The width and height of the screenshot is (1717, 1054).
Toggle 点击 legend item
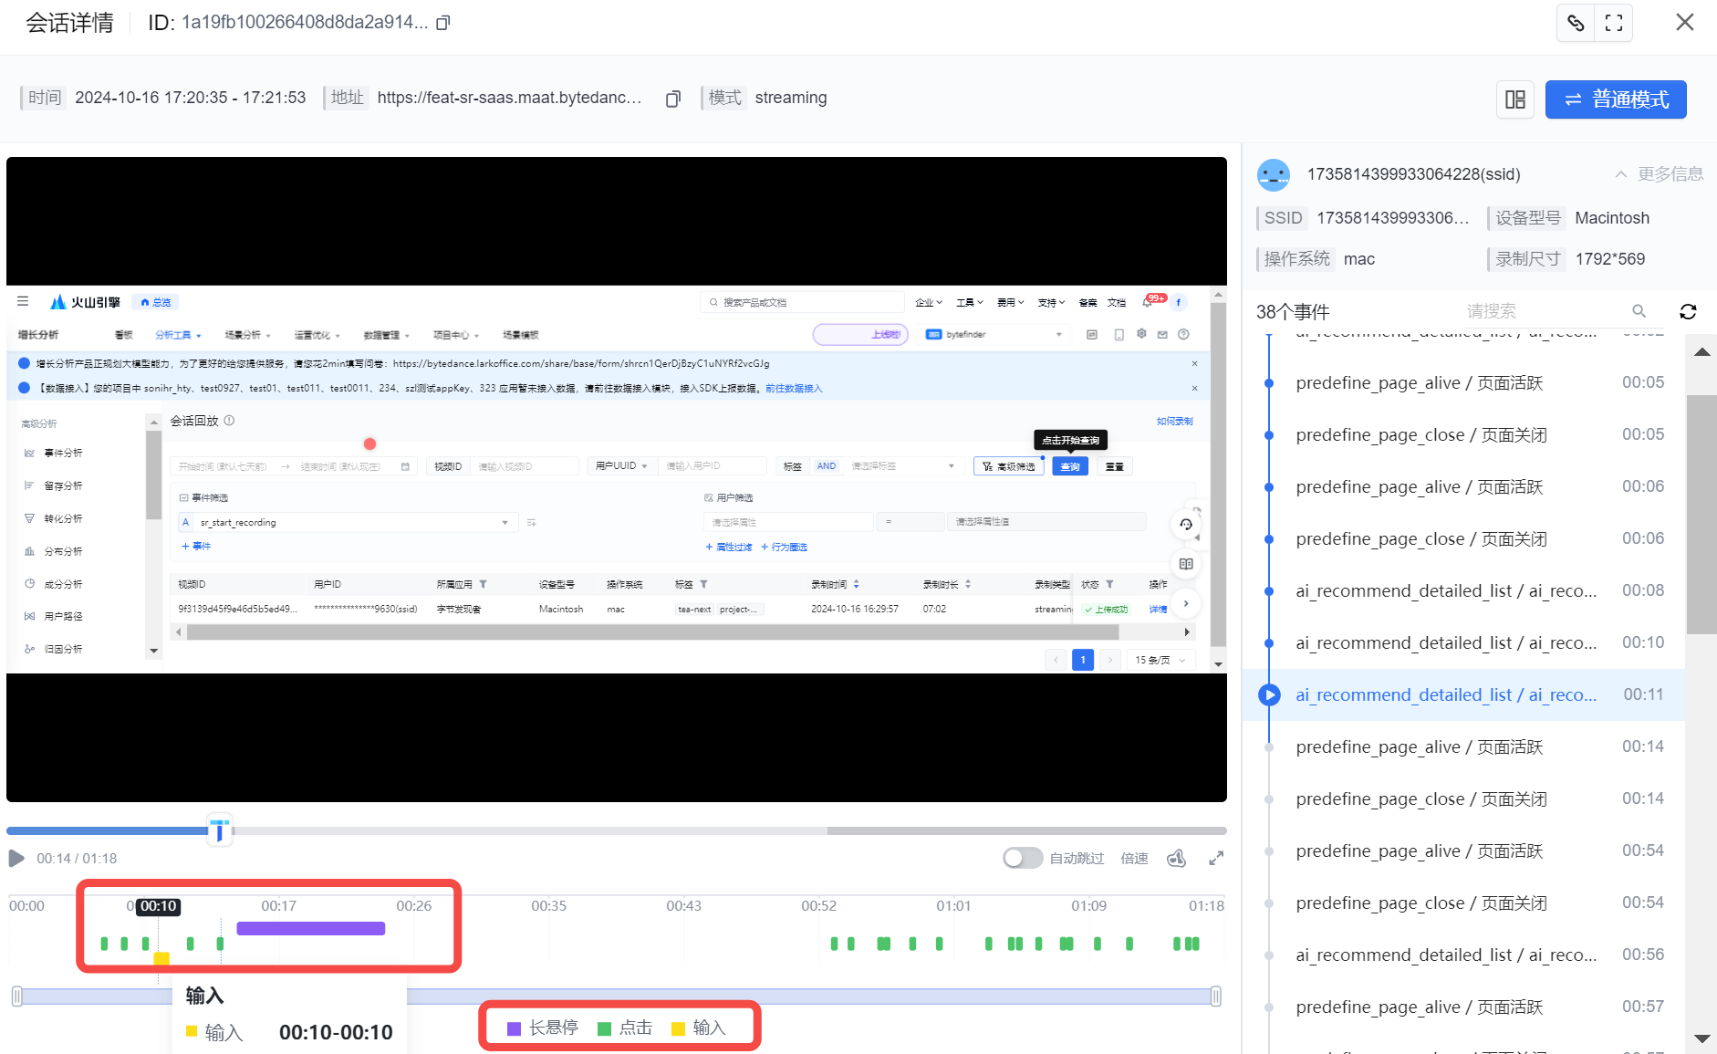click(x=625, y=1028)
